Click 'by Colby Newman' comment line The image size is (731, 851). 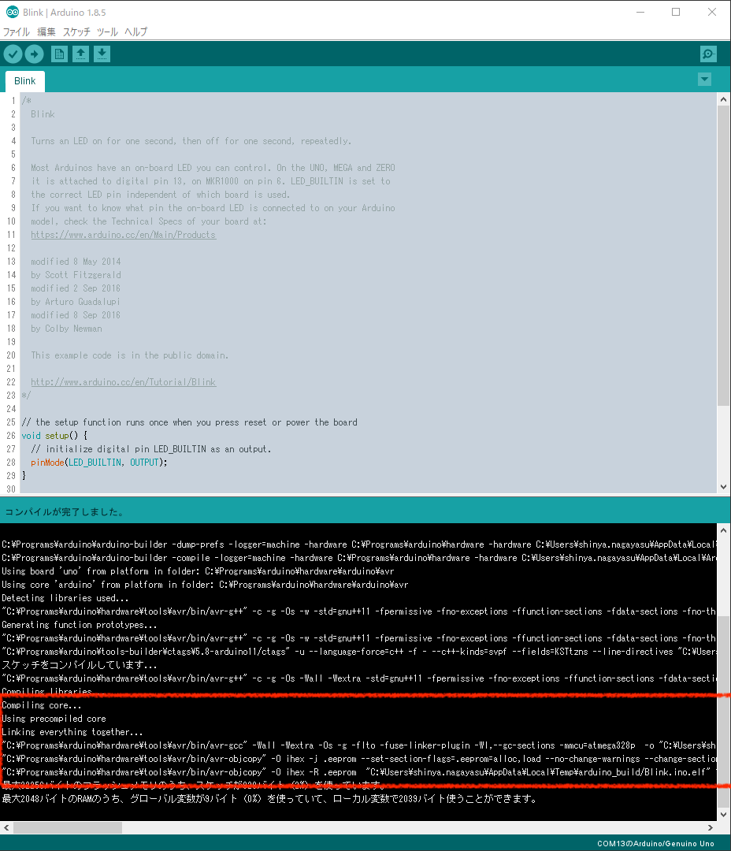66,329
